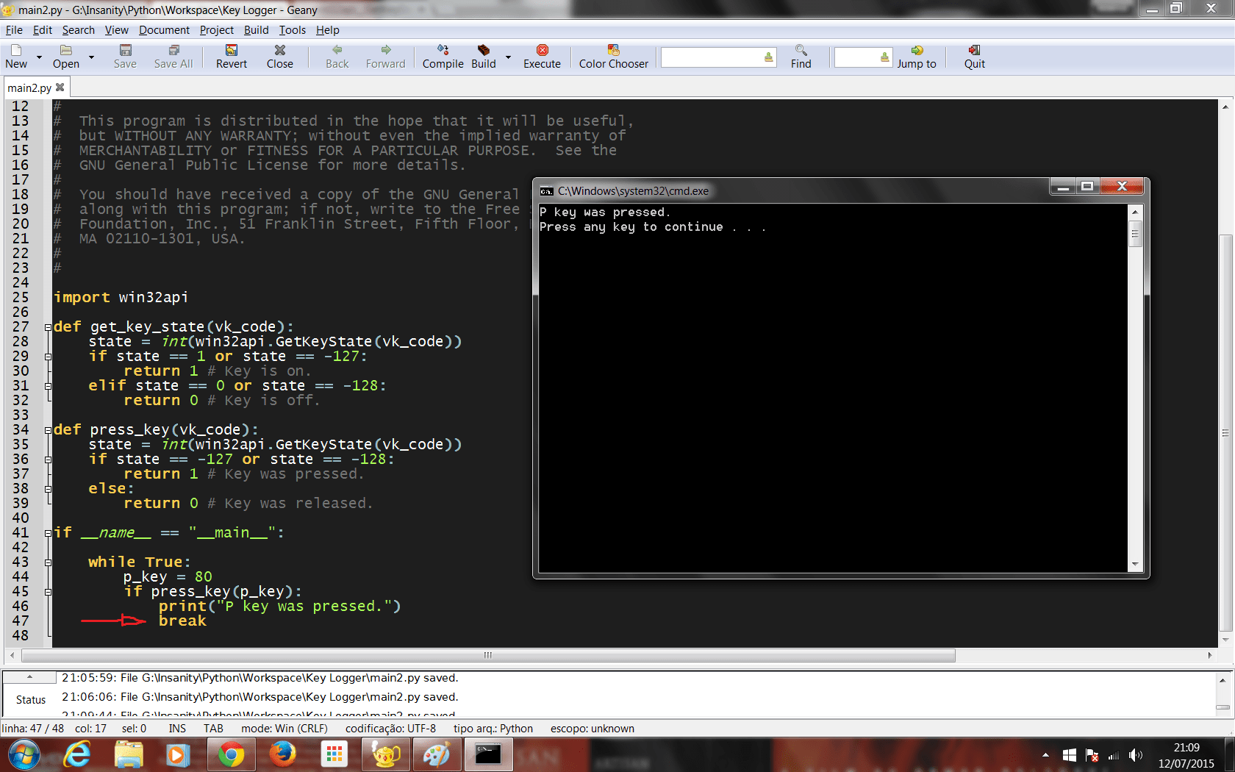
Task: Open the recent files dropdown beside Open
Action: [x=90, y=57]
